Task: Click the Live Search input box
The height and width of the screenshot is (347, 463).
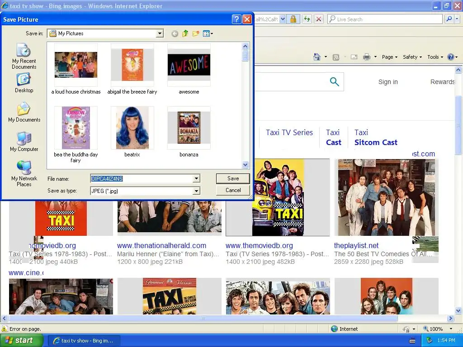Action: pyautogui.click(x=385, y=19)
